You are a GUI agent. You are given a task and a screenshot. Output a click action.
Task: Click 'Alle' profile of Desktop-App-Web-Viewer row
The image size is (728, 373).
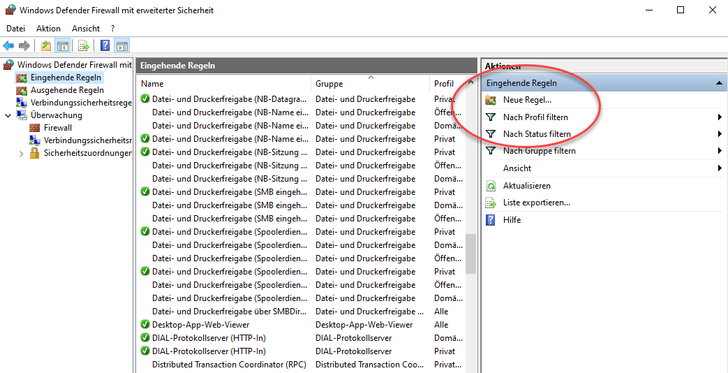(x=441, y=325)
